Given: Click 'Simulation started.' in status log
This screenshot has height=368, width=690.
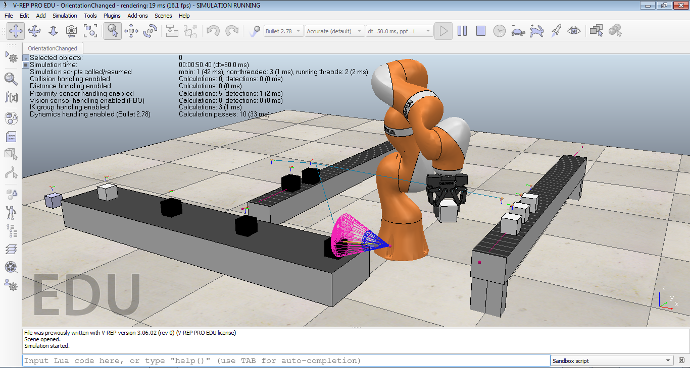Looking at the screenshot, I should click(x=47, y=346).
